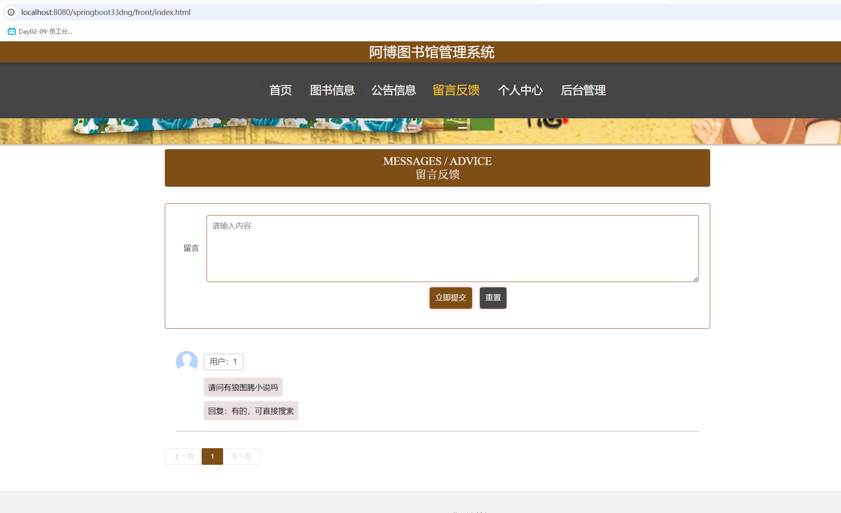
Task: Click the 上一页 previous page button
Action: click(x=183, y=456)
